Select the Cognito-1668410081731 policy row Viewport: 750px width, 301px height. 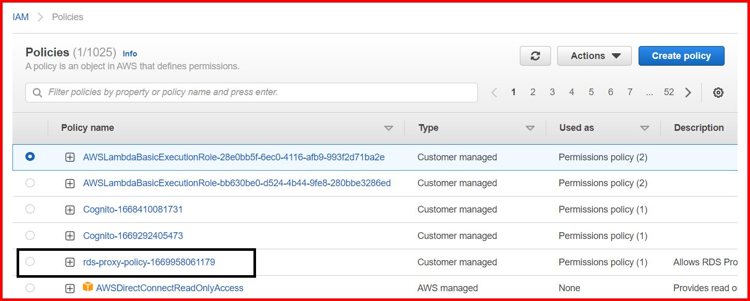(x=30, y=209)
